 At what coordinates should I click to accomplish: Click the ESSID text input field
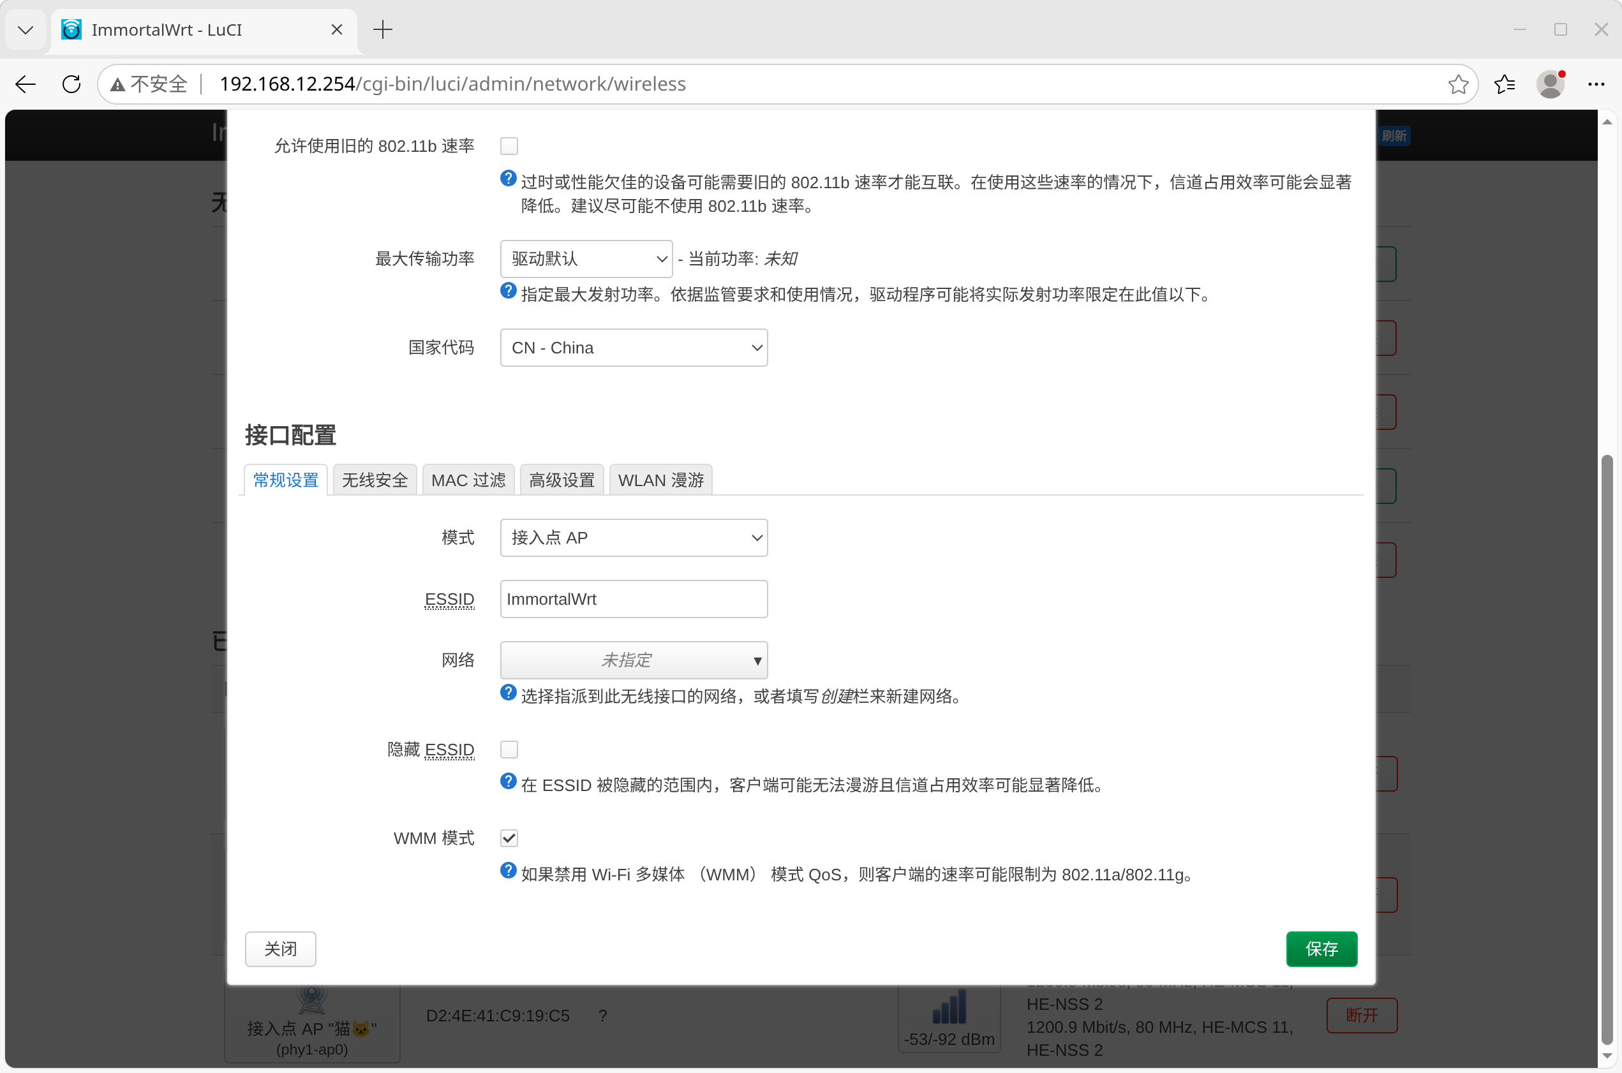pos(633,599)
